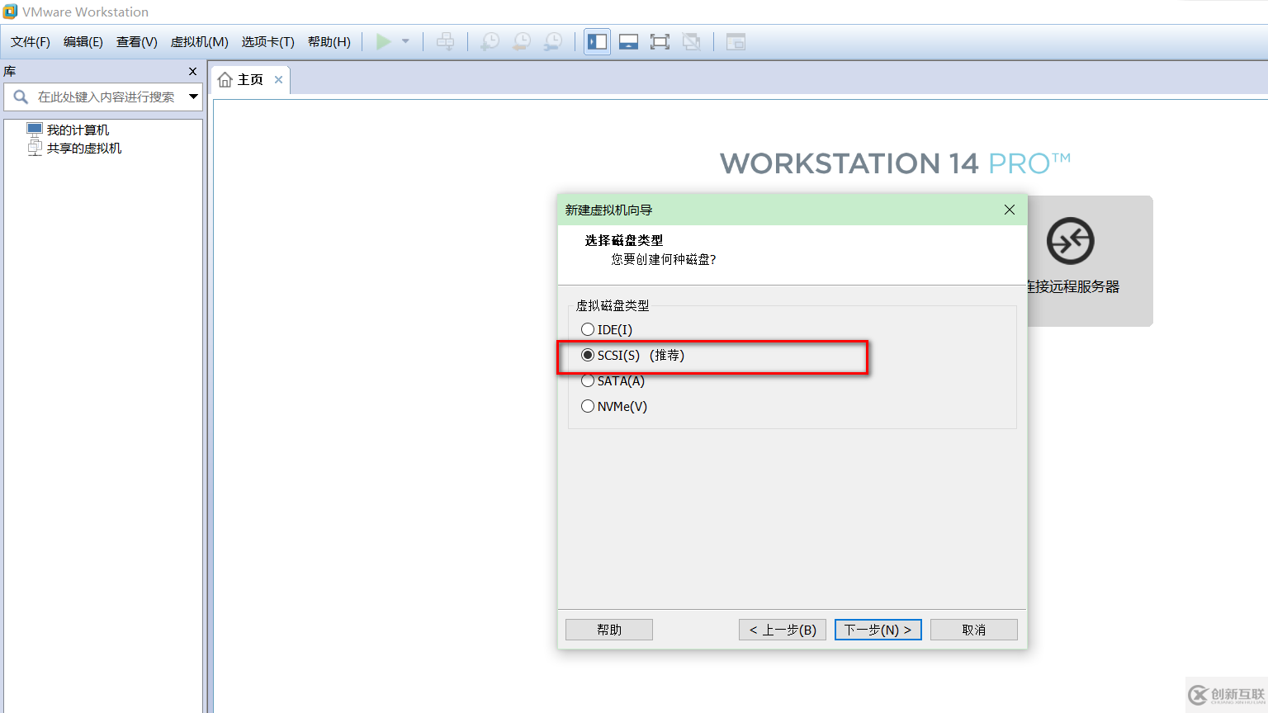Click the 上一步(B) back button
The width and height of the screenshot is (1268, 713).
783,630
